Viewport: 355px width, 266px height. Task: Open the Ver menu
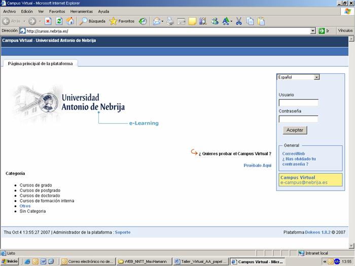41,11
